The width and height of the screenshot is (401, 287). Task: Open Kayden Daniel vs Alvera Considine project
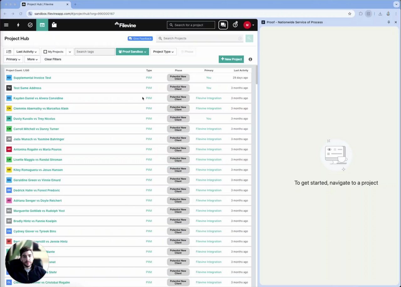(x=38, y=98)
